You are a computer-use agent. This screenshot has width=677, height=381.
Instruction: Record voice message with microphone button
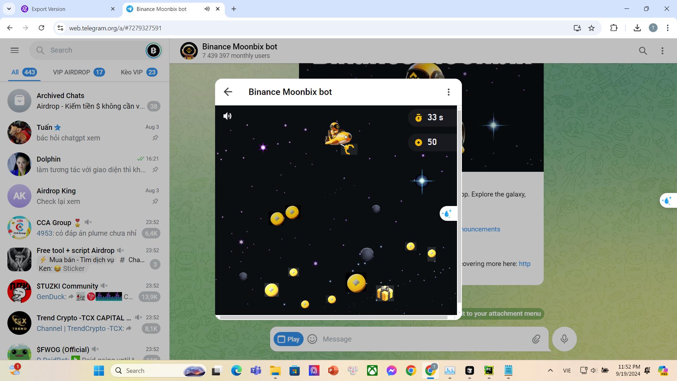point(564,339)
